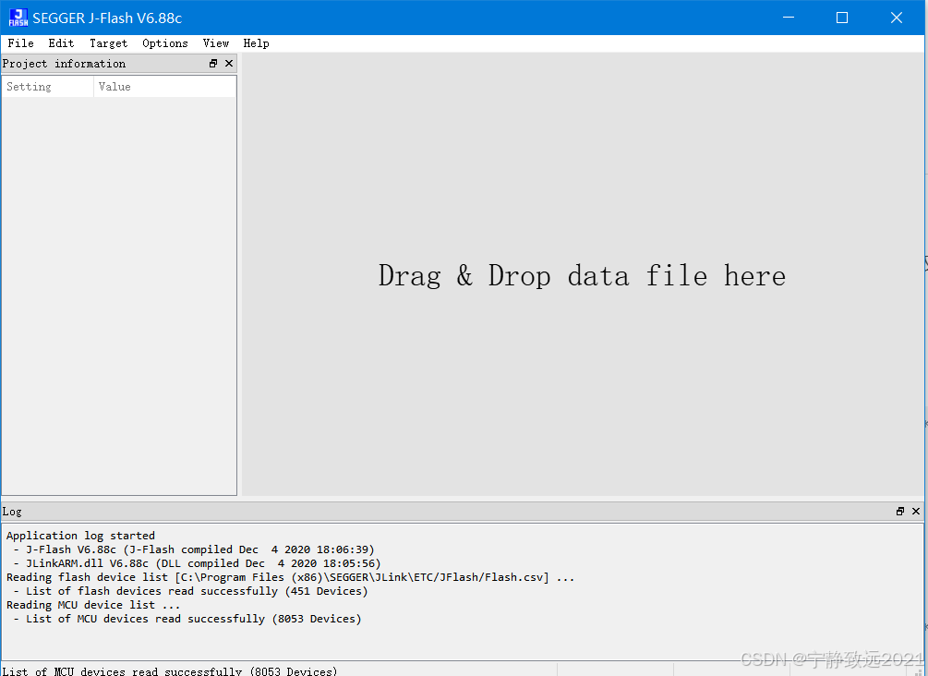Viewport: 928px width, 676px height.
Task: Open the Options menu
Action: point(165,43)
